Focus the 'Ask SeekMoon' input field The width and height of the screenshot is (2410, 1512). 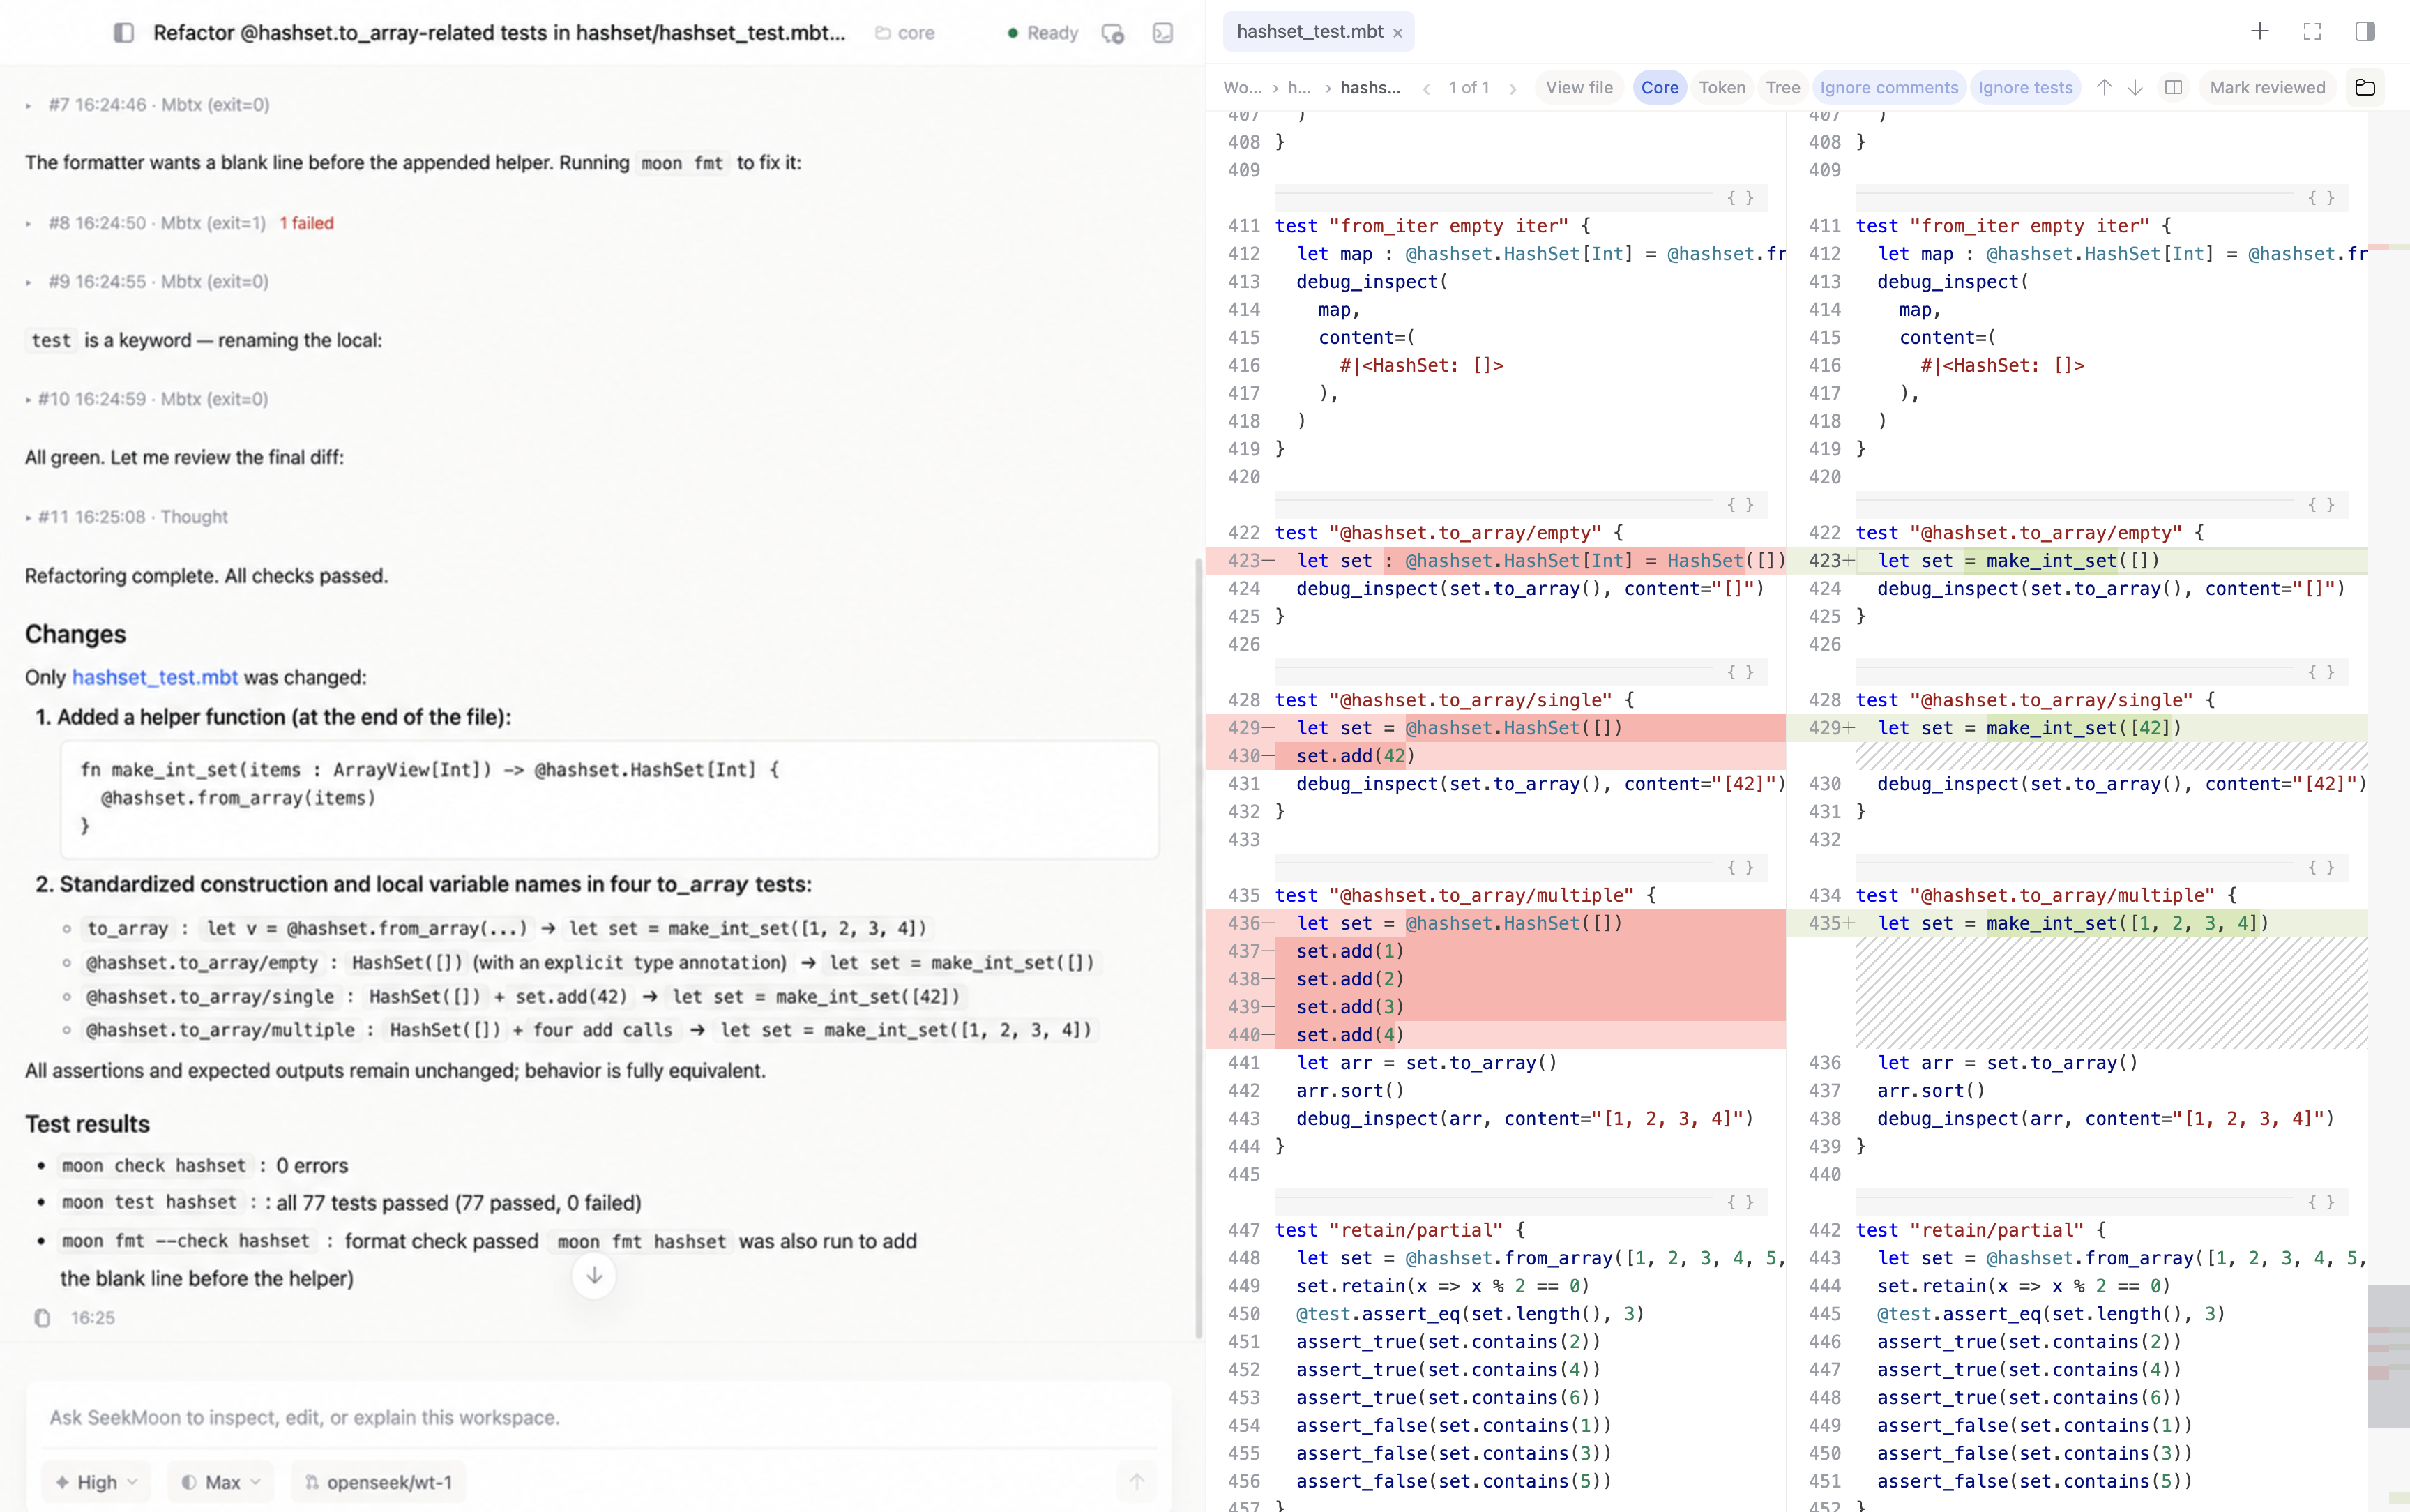click(x=598, y=1417)
